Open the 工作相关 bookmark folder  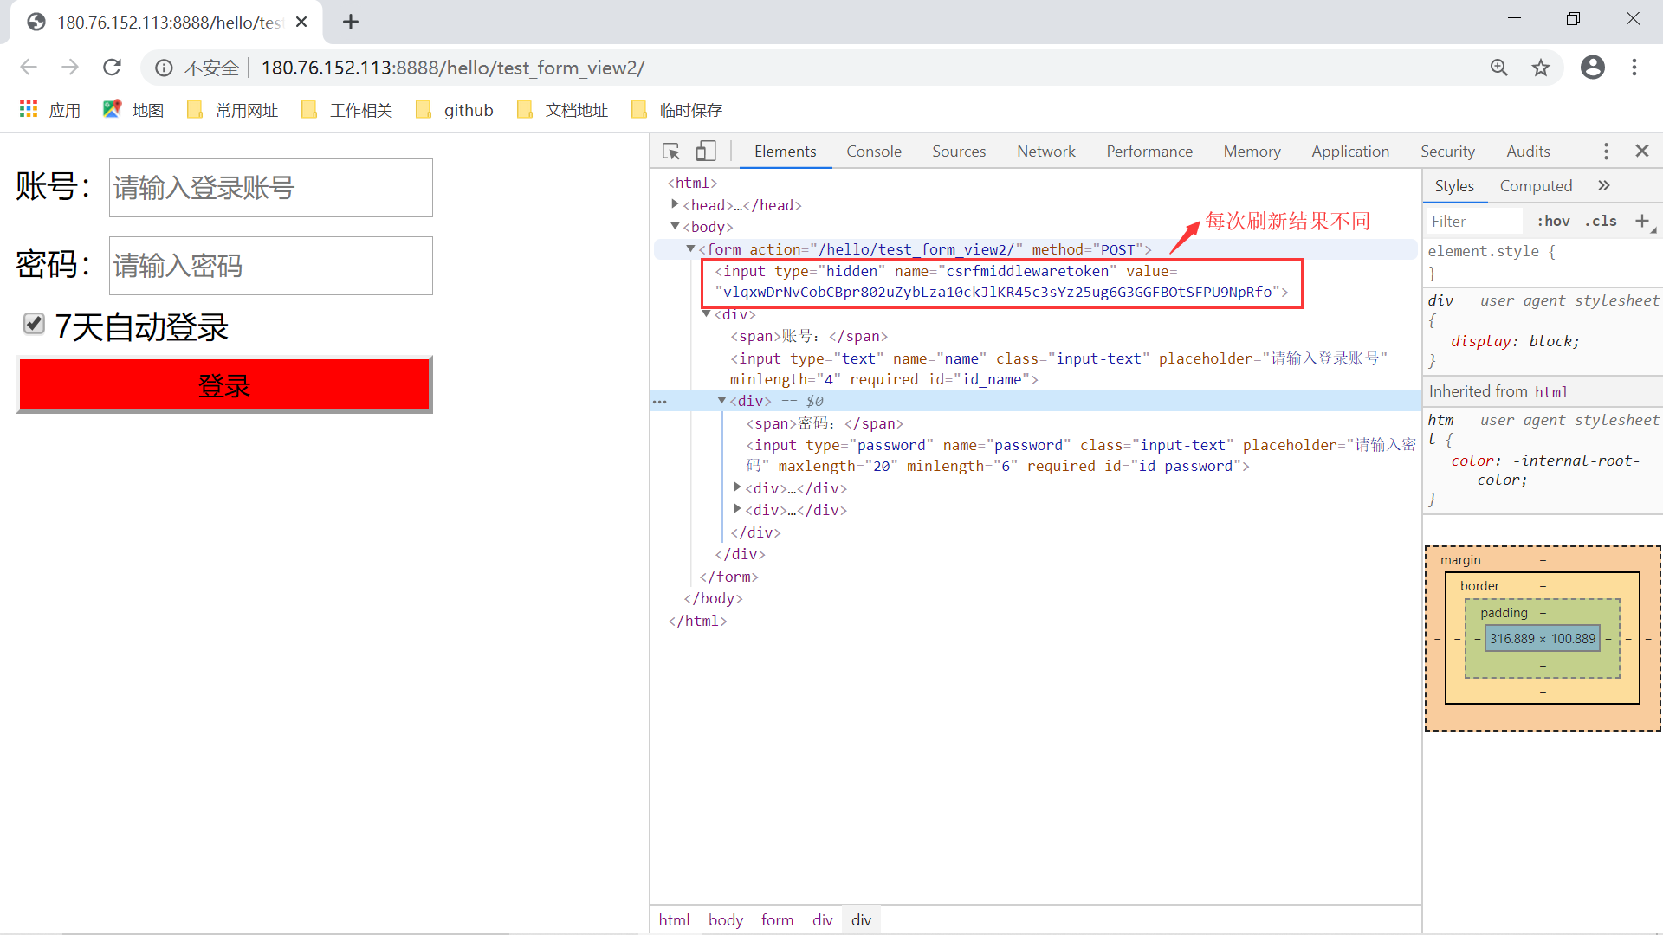click(x=346, y=110)
